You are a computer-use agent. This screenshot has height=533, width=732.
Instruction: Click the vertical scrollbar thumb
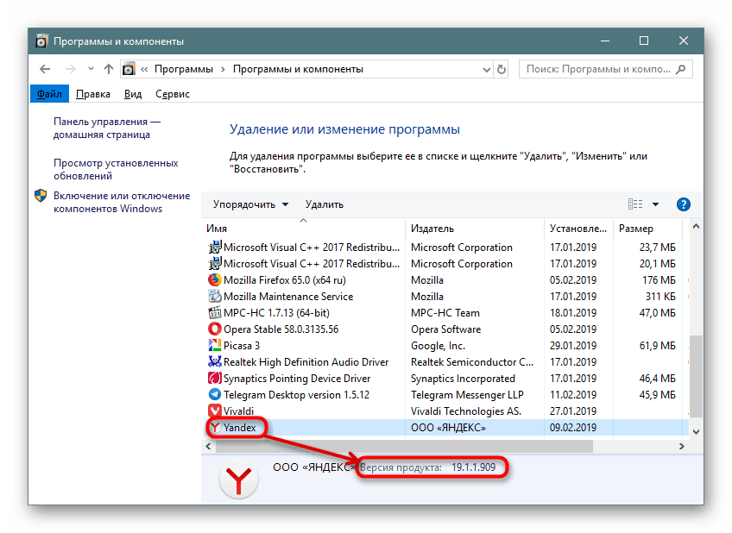[x=696, y=376]
